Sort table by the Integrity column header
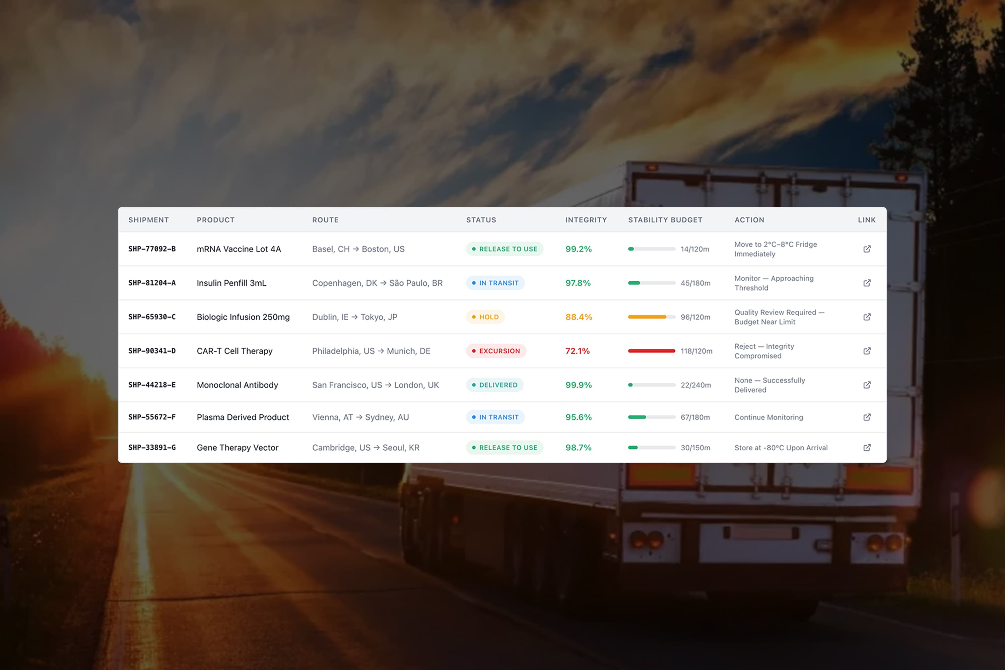Viewport: 1005px width, 670px height. [586, 220]
